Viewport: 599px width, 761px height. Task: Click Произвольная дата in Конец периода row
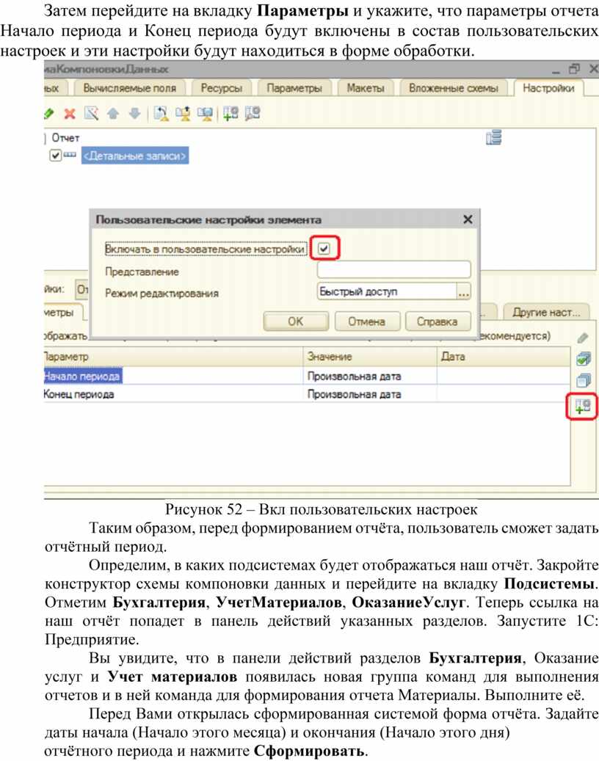(x=355, y=394)
